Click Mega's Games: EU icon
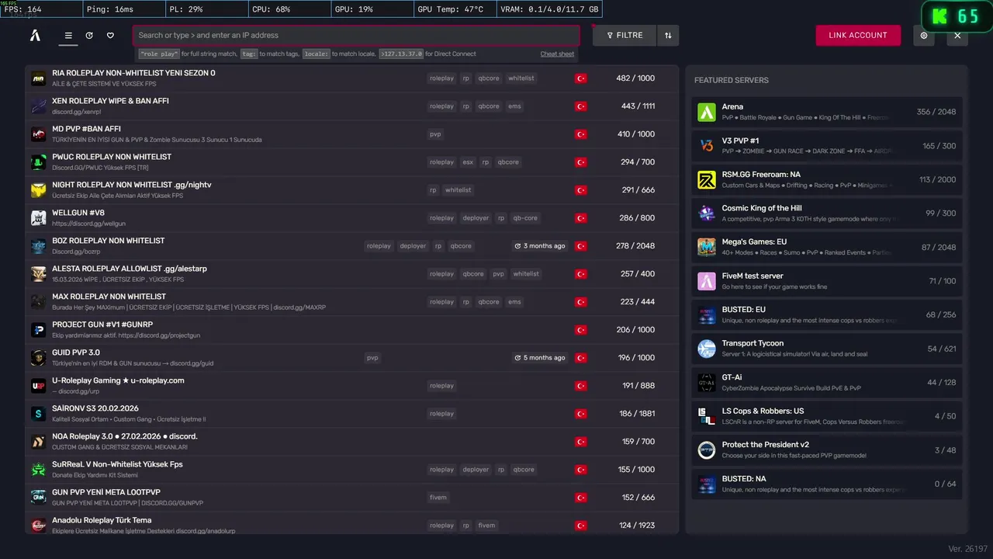The width and height of the screenshot is (993, 559). (x=707, y=247)
